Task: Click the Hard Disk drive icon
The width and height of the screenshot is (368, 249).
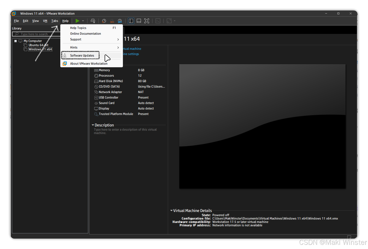Action: point(96,81)
